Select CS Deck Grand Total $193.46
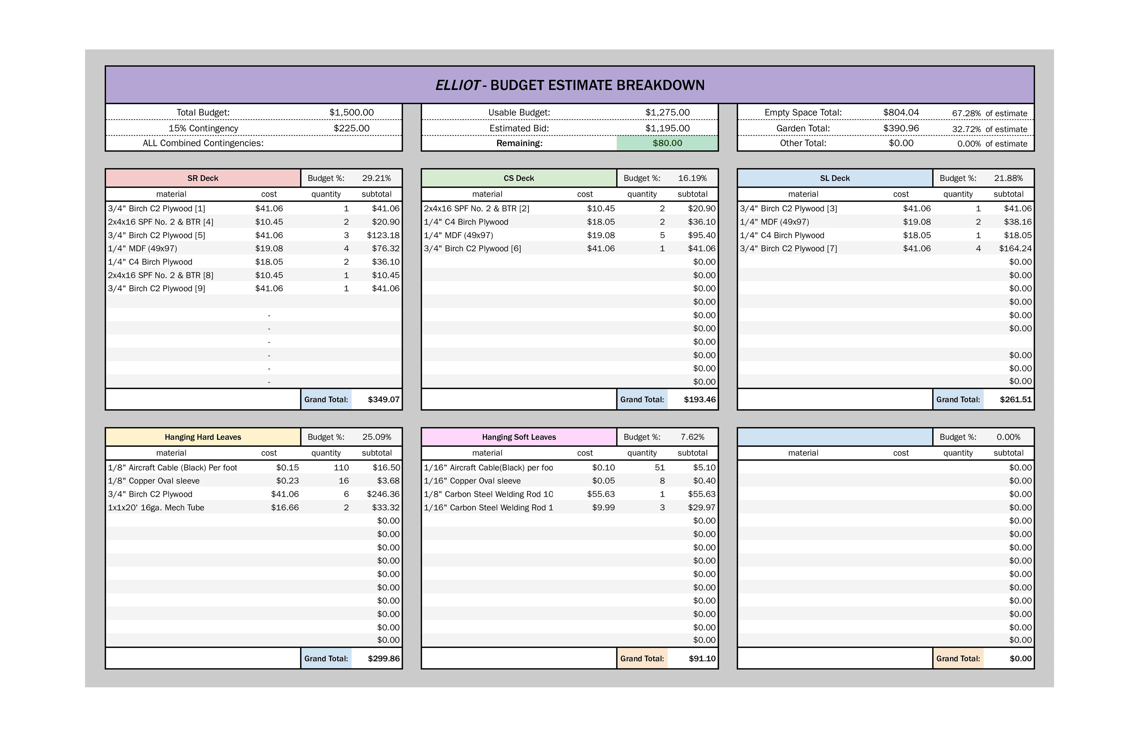Viewport: 1139px width, 737px height. (699, 399)
